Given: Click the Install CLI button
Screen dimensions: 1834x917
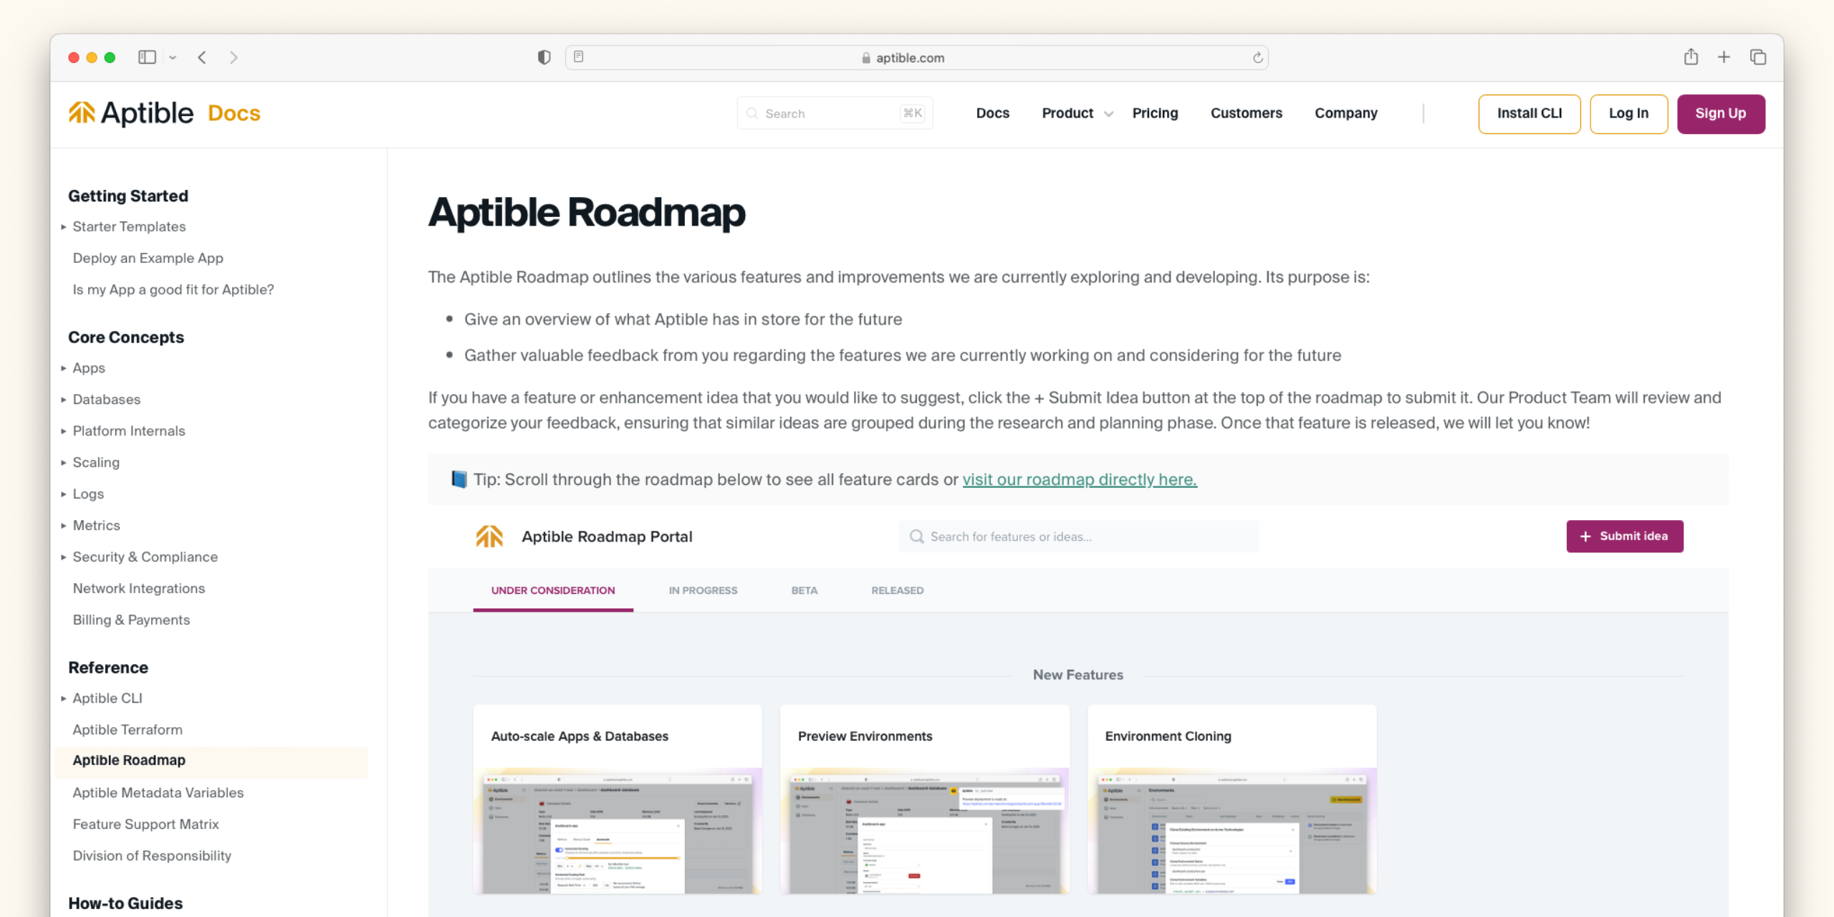Looking at the screenshot, I should point(1529,114).
